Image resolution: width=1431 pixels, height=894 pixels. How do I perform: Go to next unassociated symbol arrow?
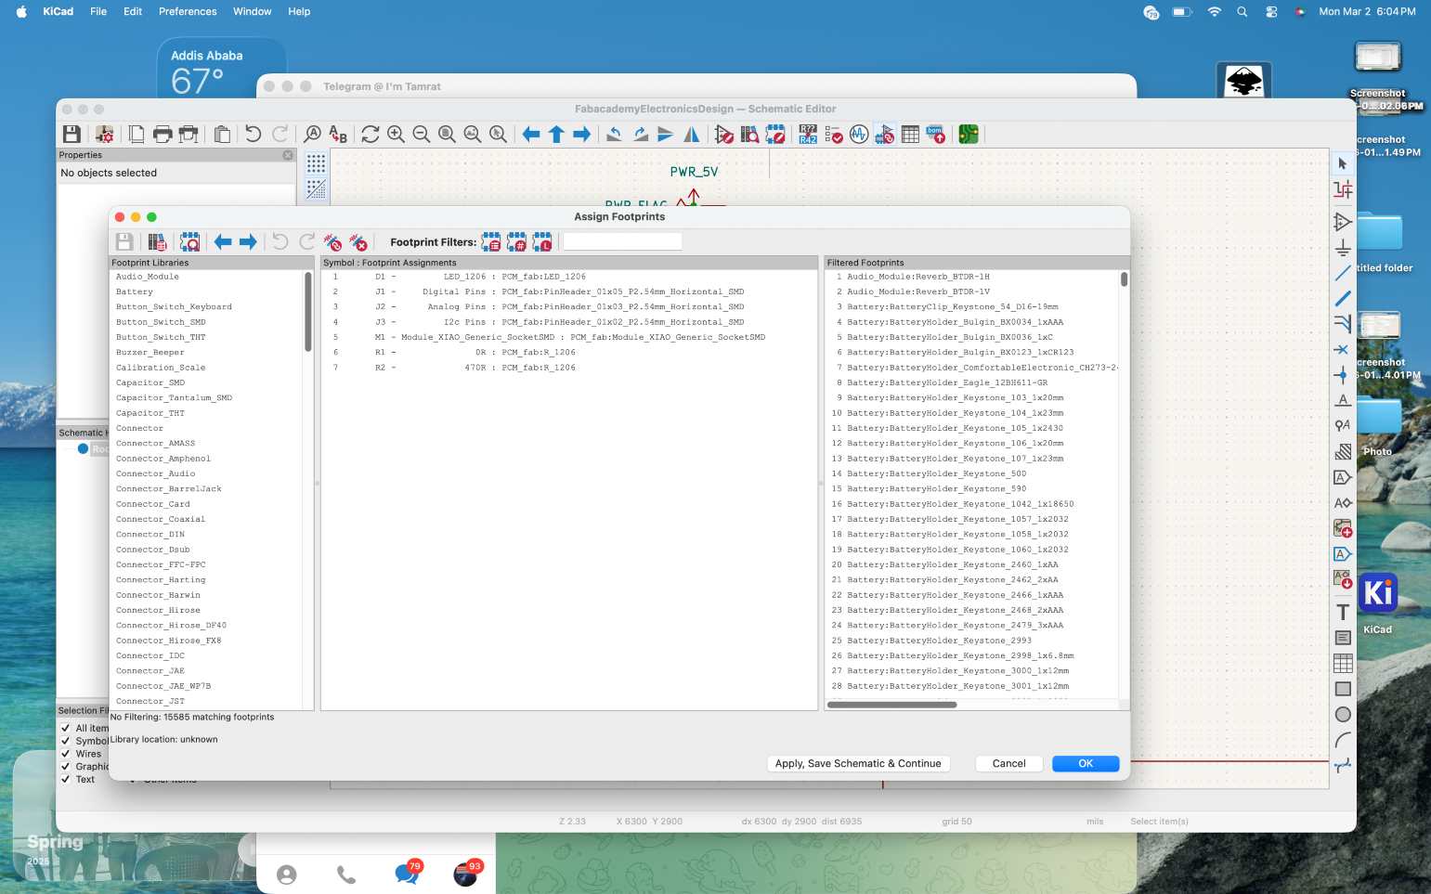click(x=248, y=242)
